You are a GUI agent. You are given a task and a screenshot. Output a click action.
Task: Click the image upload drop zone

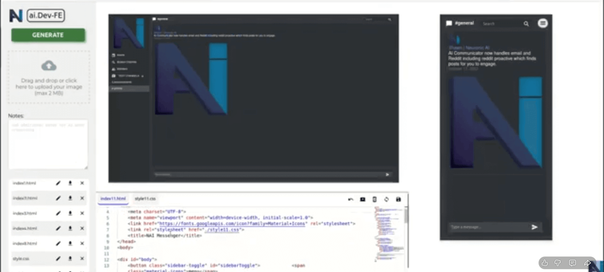click(48, 77)
